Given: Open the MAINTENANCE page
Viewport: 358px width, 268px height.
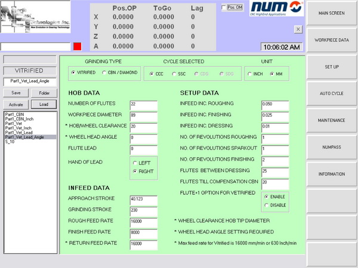Looking at the screenshot, I should [x=332, y=120].
